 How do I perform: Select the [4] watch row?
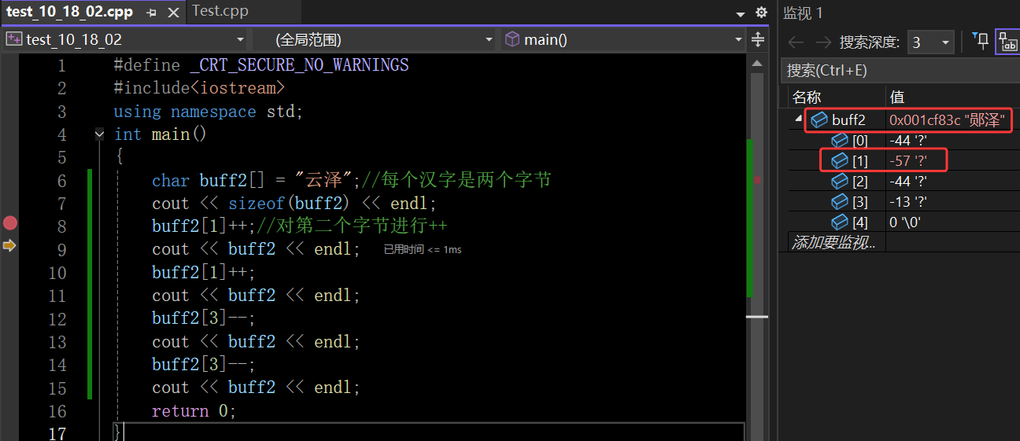point(904,222)
